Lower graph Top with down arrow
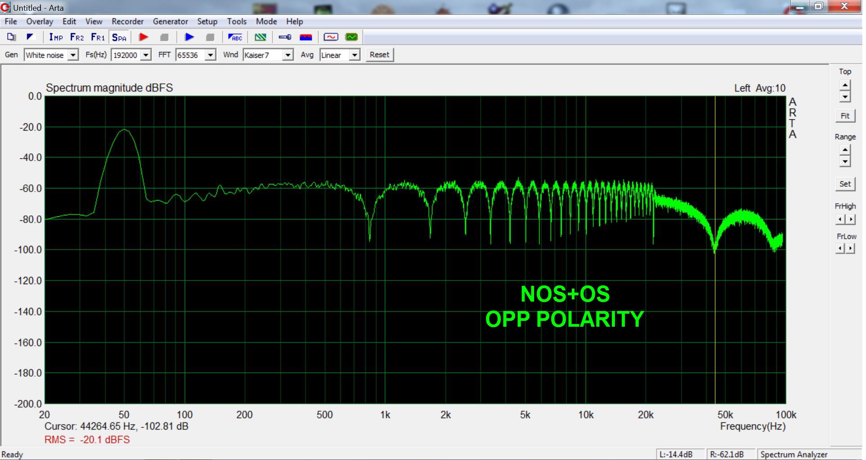Viewport: 866px width, 460px height. (x=845, y=96)
